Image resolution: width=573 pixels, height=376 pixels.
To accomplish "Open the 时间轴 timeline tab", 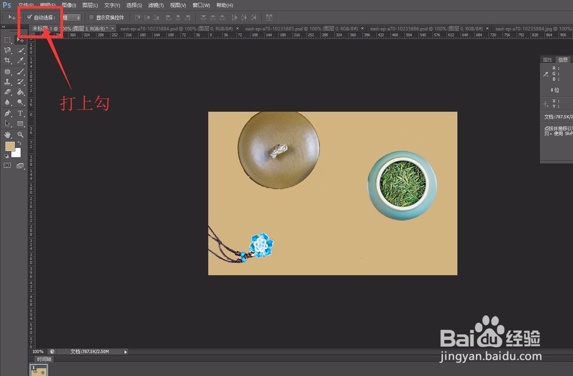I will pos(44,359).
